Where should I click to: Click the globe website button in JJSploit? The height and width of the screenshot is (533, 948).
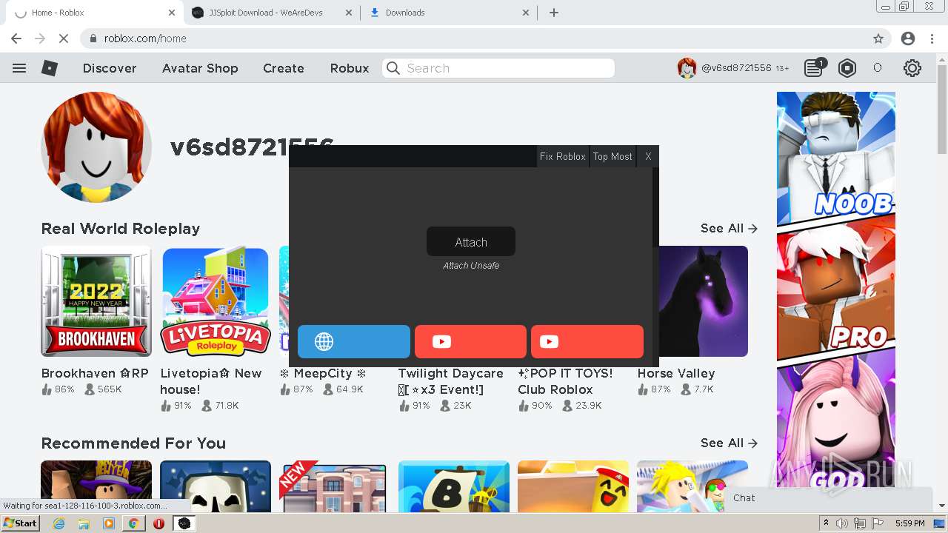click(353, 341)
